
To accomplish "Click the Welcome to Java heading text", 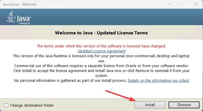I will coord(101,33).
